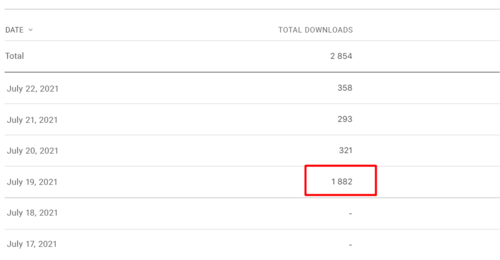The image size is (500, 260).
Task: Click the dash value for July 18
Action: click(350, 213)
